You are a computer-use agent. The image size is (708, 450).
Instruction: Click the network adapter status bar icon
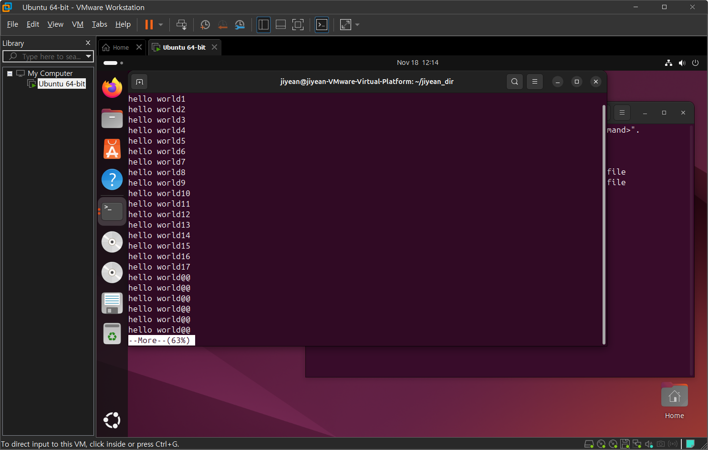tap(637, 444)
